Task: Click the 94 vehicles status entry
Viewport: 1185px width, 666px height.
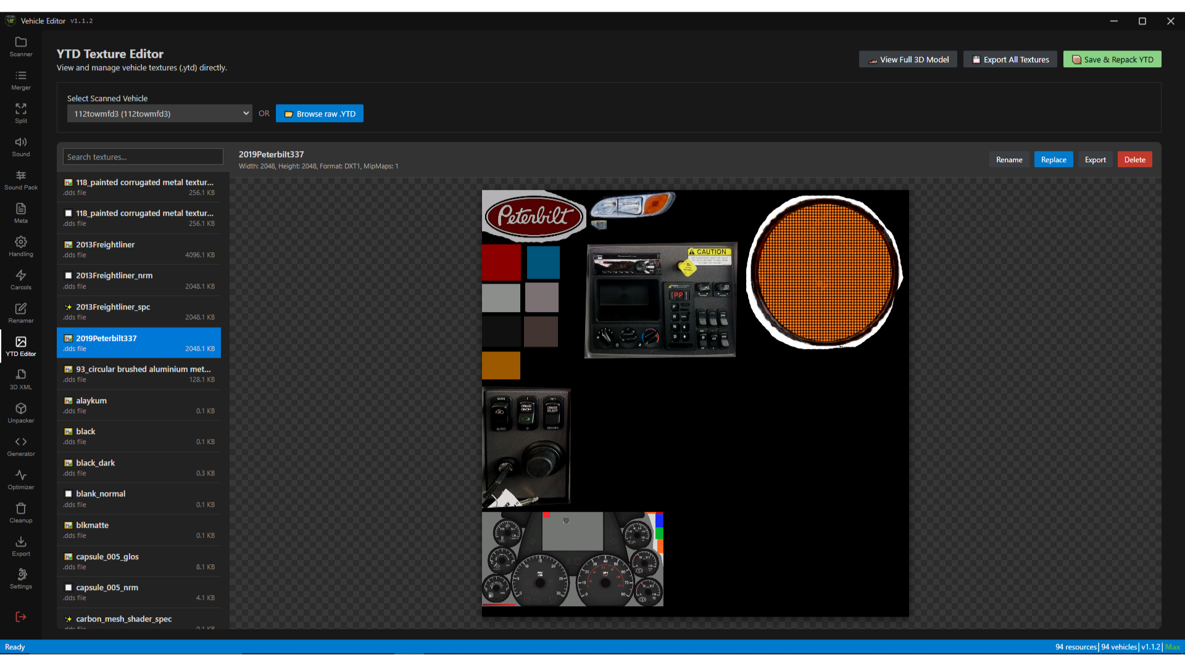Action: (1119, 647)
